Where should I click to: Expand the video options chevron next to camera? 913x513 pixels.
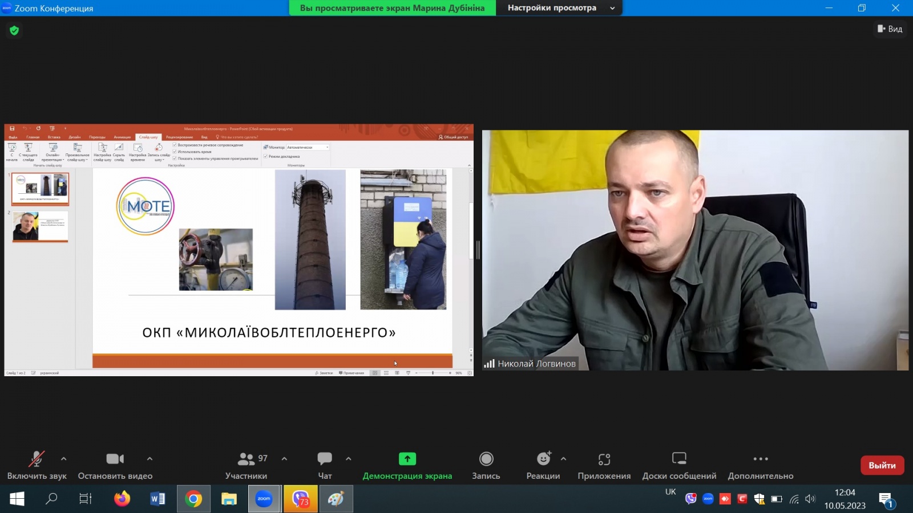tap(150, 459)
